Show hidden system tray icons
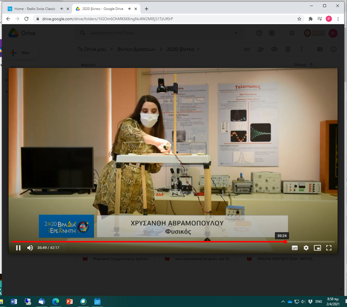The image size is (347, 307). coord(283,302)
